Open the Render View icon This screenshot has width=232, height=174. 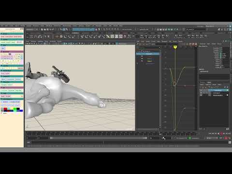(x=158, y=29)
